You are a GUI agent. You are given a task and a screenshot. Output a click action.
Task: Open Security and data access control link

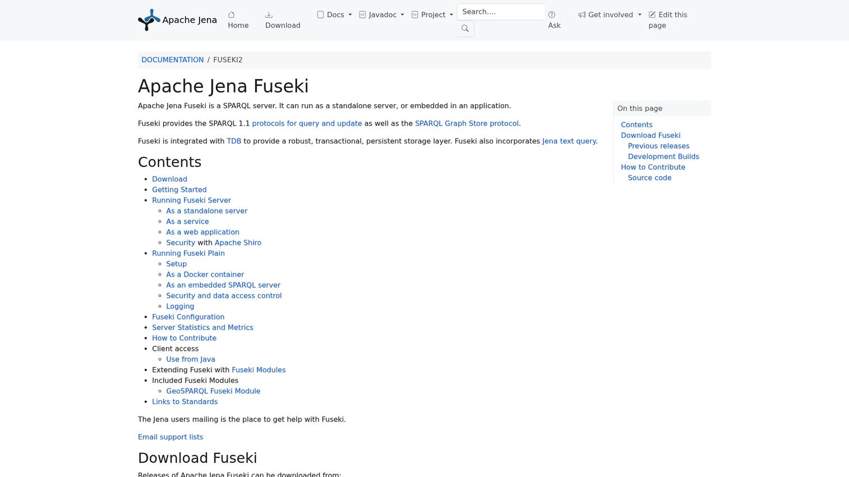point(224,296)
